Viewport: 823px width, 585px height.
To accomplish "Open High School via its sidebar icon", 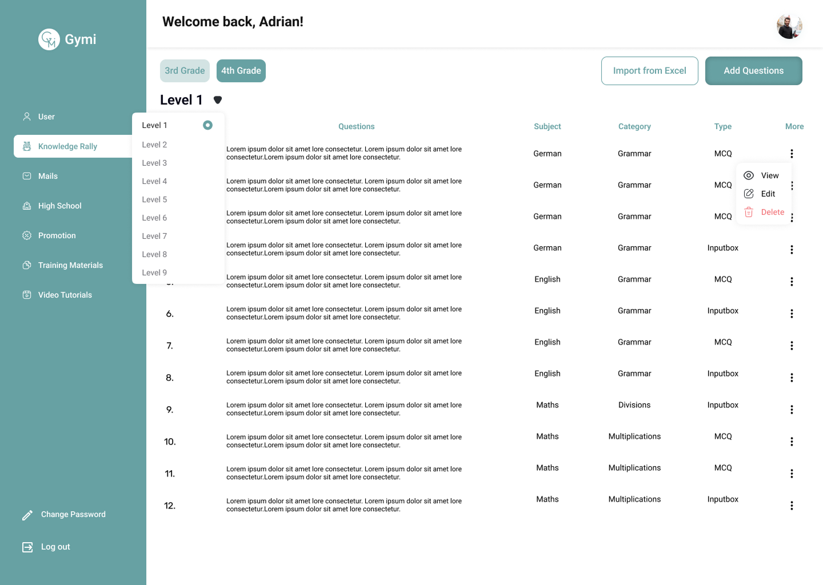I will (x=27, y=206).
